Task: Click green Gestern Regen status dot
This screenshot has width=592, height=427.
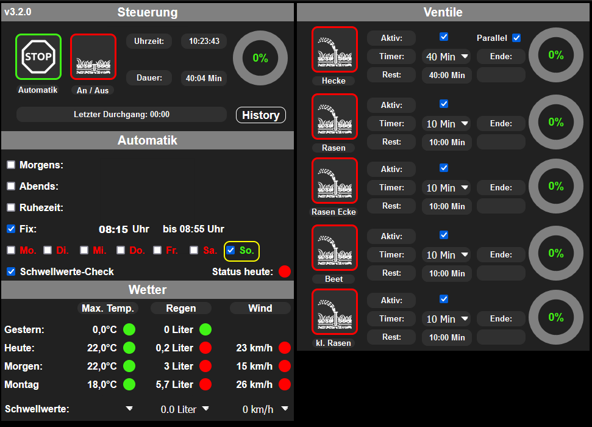Action: [205, 329]
